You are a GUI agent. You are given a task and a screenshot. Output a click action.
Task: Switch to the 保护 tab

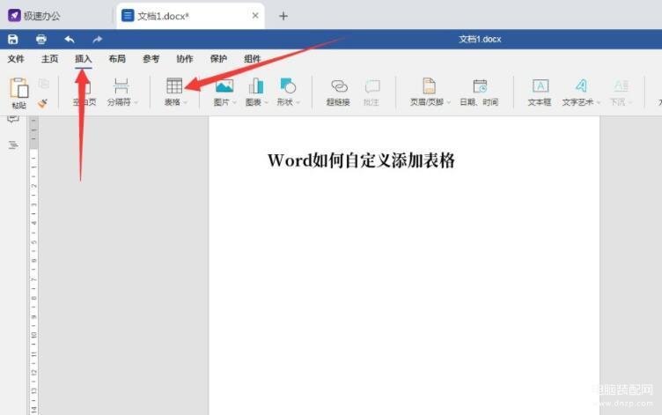(x=218, y=59)
